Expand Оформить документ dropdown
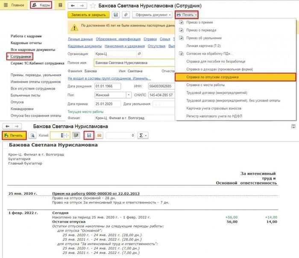Screen dimensions: 299x258 152,15
